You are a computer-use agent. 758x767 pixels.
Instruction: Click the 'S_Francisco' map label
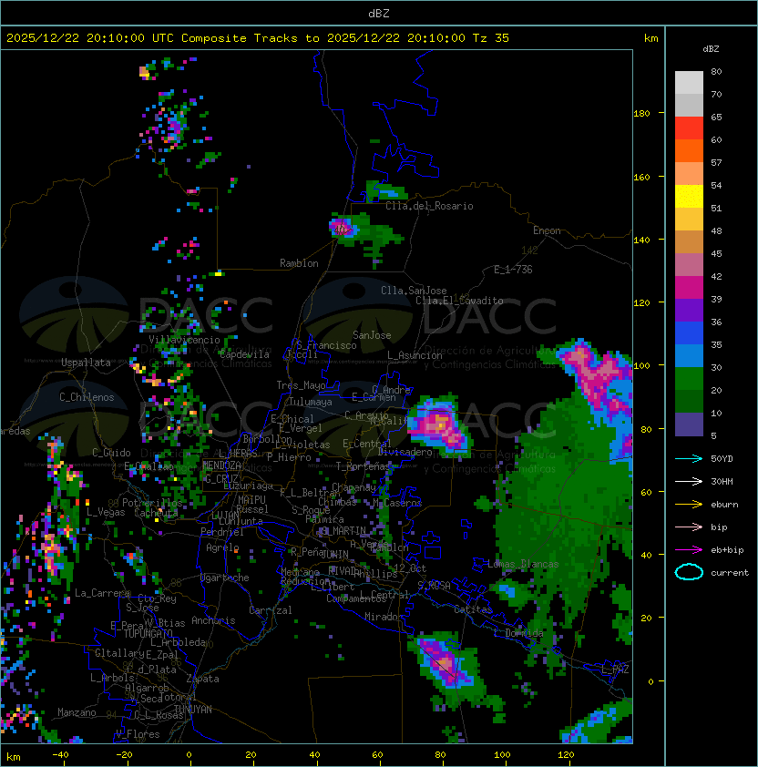(326, 345)
